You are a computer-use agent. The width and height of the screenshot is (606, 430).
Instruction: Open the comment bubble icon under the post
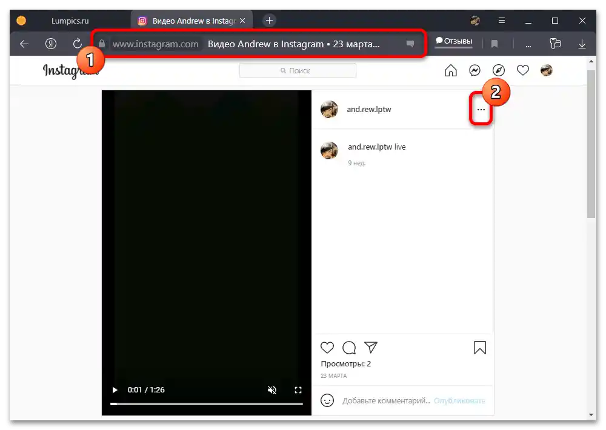click(349, 348)
